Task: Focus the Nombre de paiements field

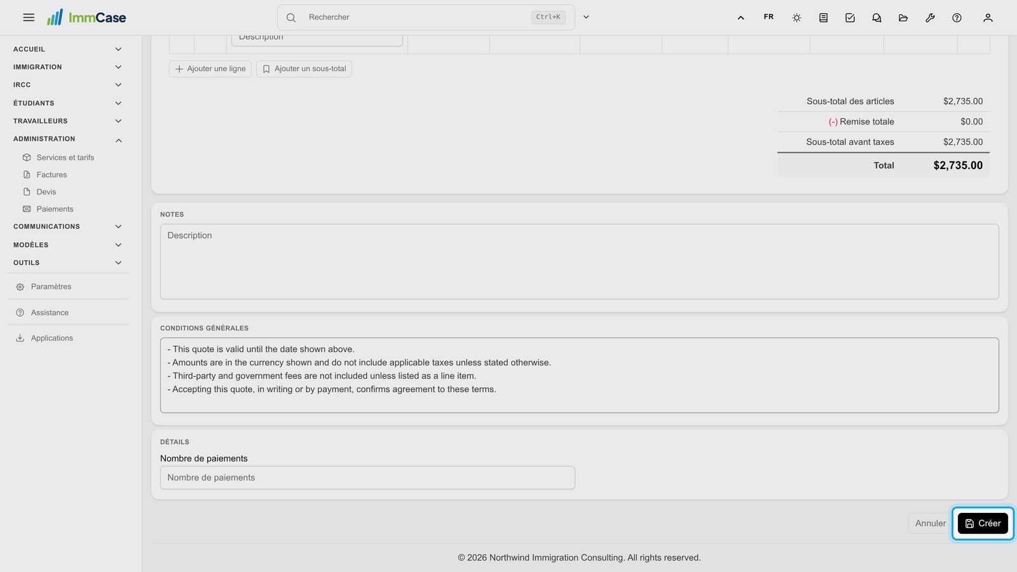Action: [367, 478]
